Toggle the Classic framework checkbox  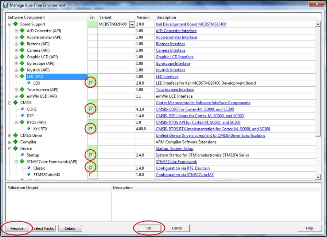click(91, 168)
